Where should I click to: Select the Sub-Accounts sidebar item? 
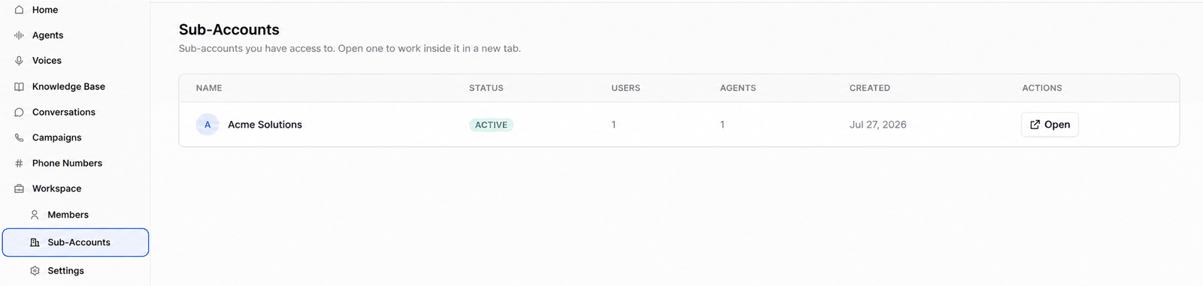click(75, 242)
